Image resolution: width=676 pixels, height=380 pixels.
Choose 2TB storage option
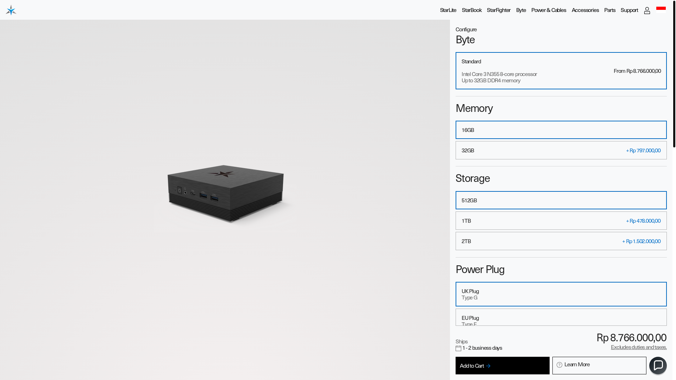[x=561, y=241]
